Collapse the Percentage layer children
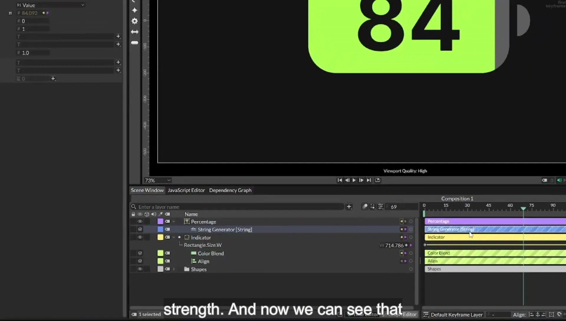Image resolution: width=566 pixels, height=321 pixels. 174,221
